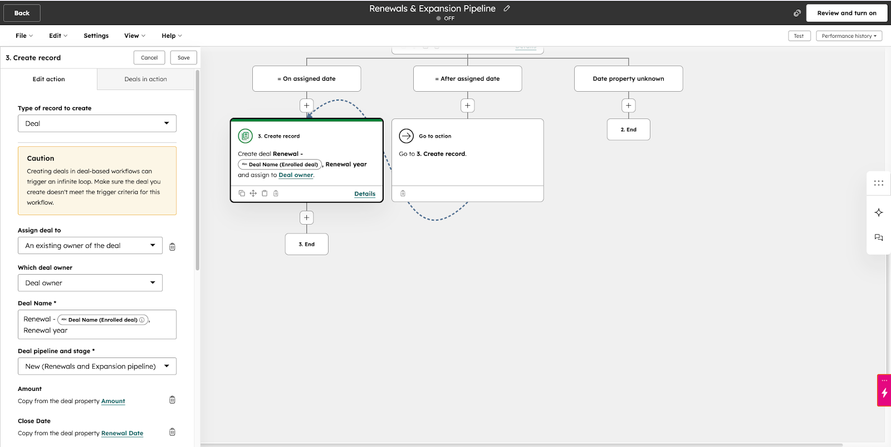Expand the Performance history dropdown

point(849,36)
